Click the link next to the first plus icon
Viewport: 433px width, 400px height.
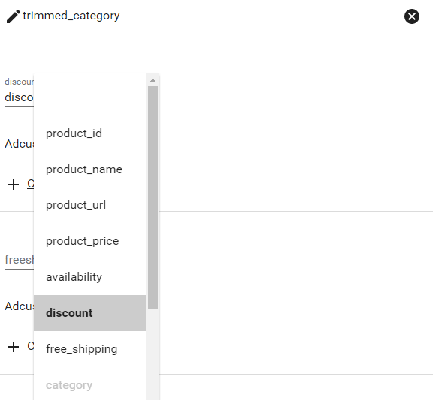pos(30,184)
